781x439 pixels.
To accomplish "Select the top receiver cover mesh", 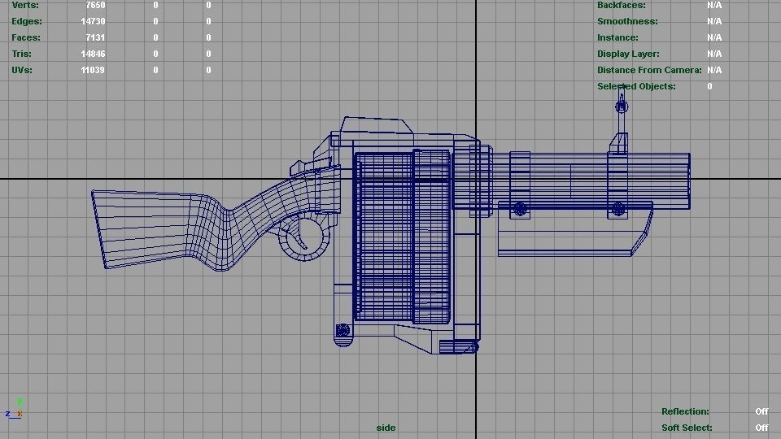I will pyautogui.click(x=377, y=125).
